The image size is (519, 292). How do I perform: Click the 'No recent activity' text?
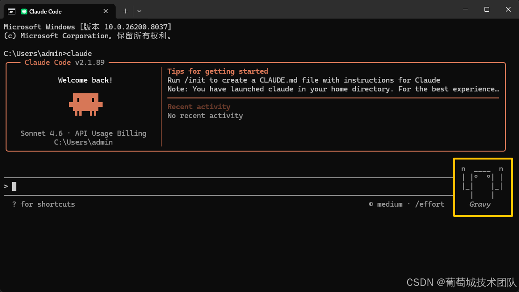coord(205,116)
